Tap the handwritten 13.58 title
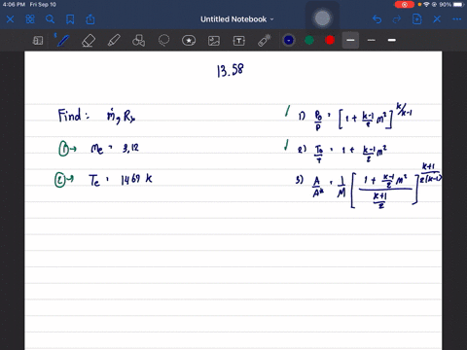Image resolution: width=467 pixels, height=350 pixels. tap(231, 70)
